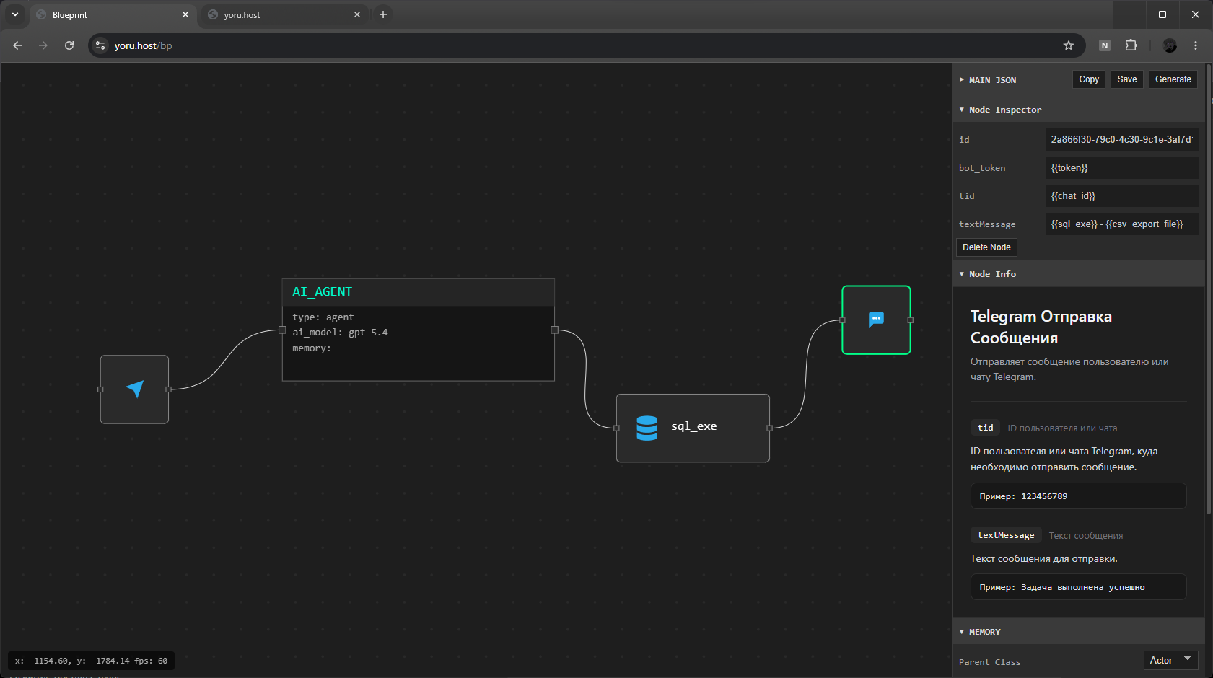Viewport: 1213px width, 678px height.
Task: Click the AI_AGENT node output port
Action: [x=554, y=330]
